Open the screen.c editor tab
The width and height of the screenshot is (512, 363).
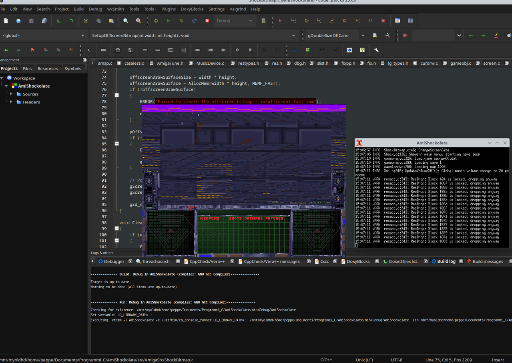coord(491,63)
